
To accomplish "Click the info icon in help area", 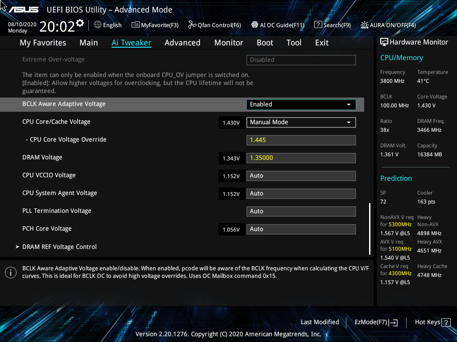I will [11, 273].
